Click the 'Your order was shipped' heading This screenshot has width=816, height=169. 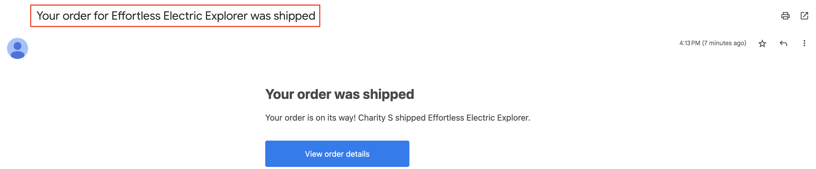[x=340, y=94]
